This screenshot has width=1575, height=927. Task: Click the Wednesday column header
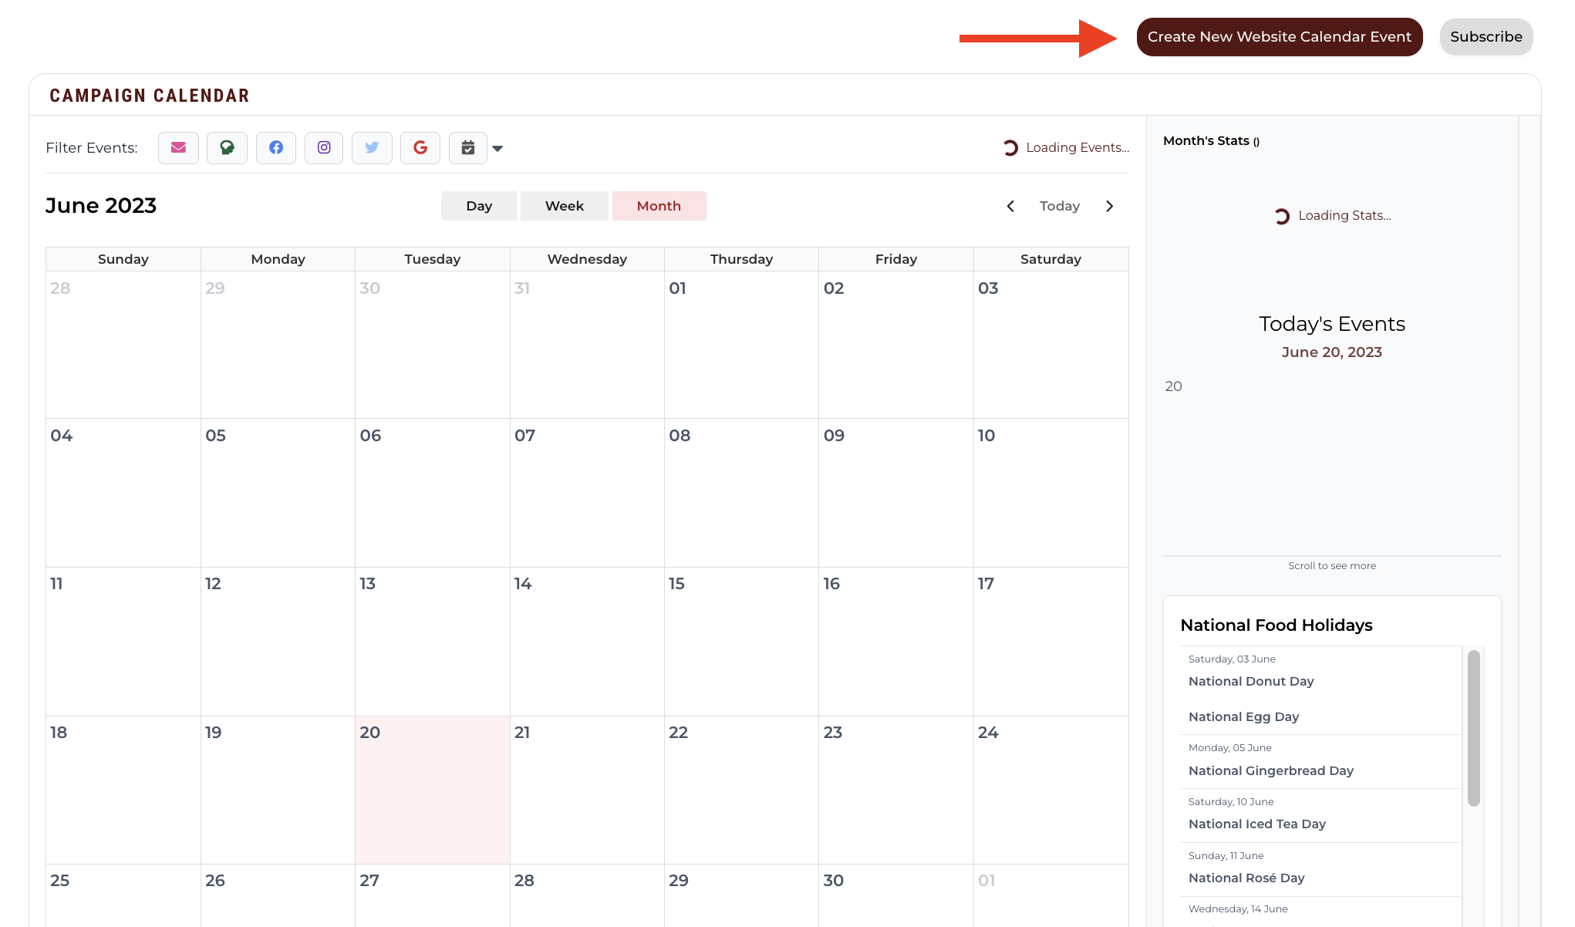click(587, 259)
